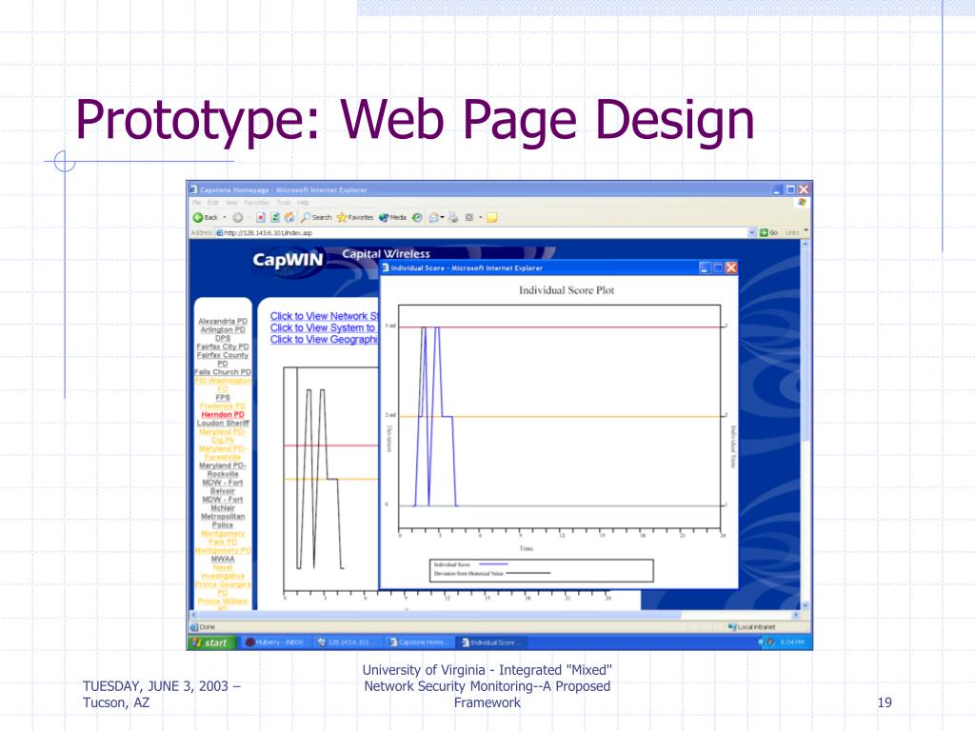The height and width of the screenshot is (731, 975).
Task: Open the FPS agency link
Action: pyautogui.click(x=223, y=398)
